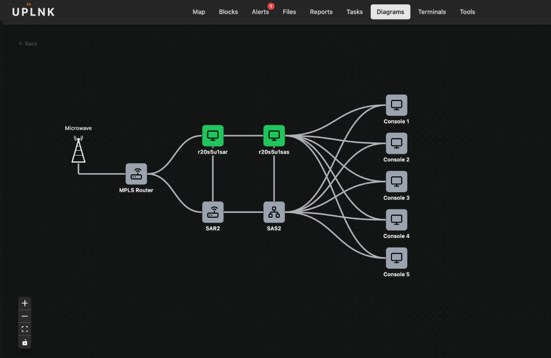Select the Microwave tower icon
The height and width of the screenshot is (358, 551).
coord(78,149)
